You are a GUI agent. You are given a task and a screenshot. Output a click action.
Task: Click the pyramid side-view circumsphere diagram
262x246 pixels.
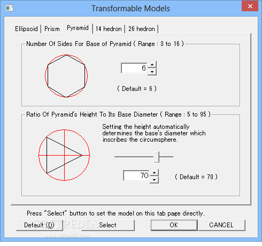coord(64,155)
